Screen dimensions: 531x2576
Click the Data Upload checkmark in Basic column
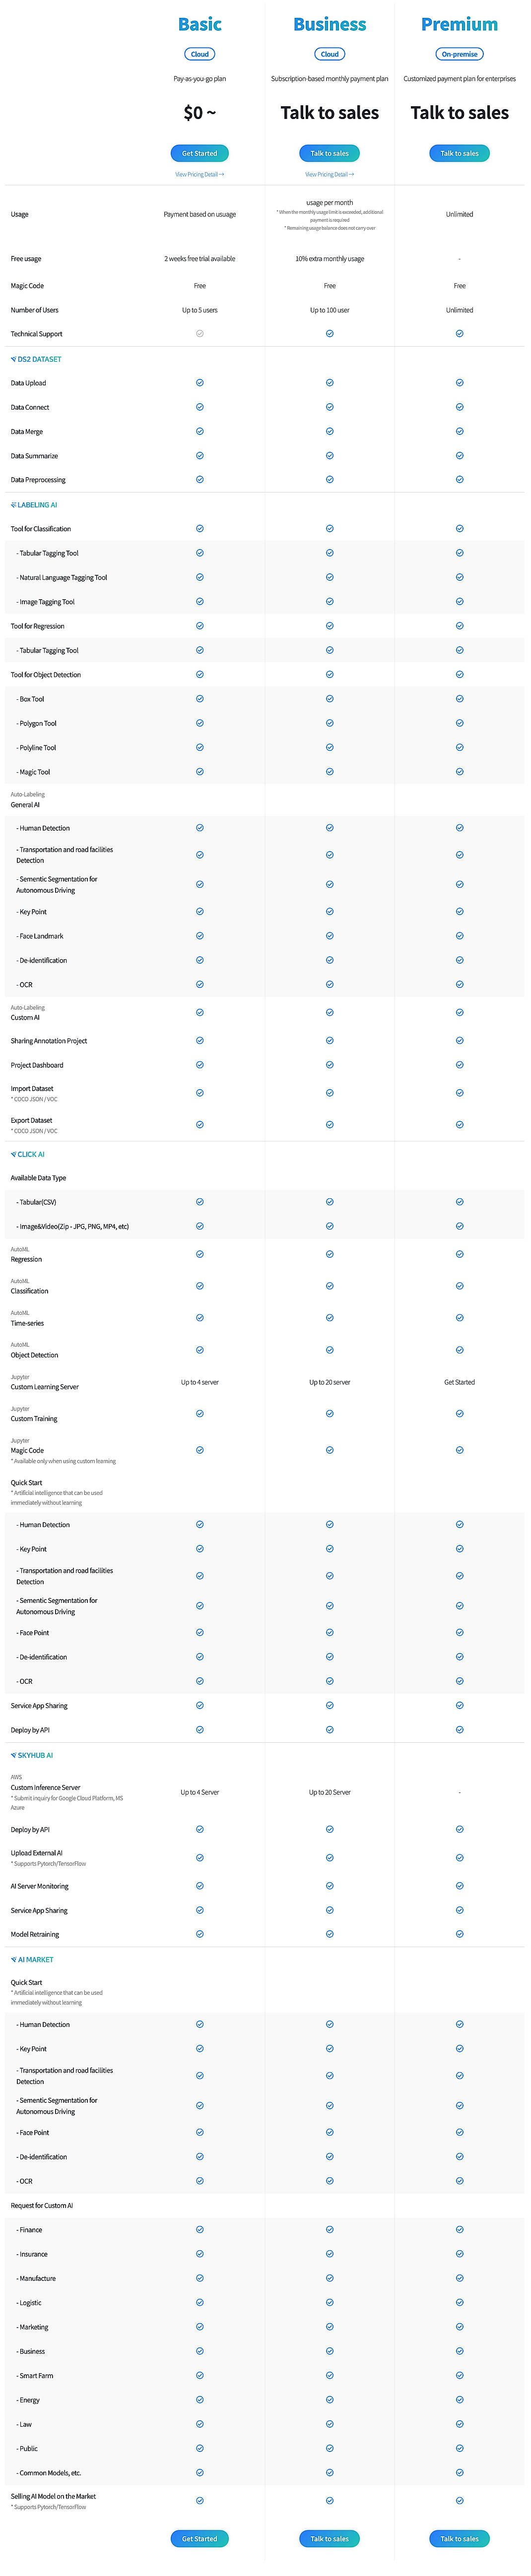click(x=199, y=382)
